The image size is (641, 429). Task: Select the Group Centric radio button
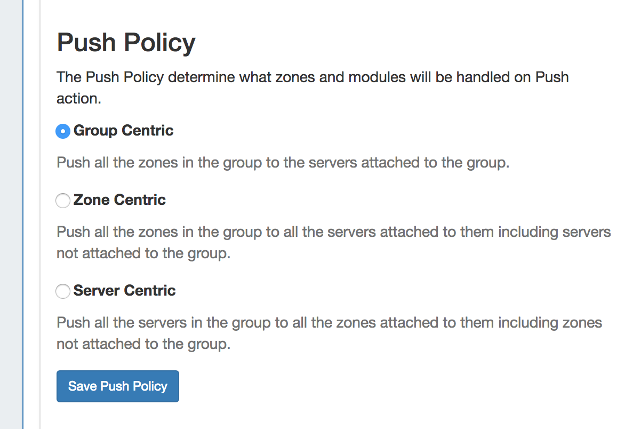(63, 131)
